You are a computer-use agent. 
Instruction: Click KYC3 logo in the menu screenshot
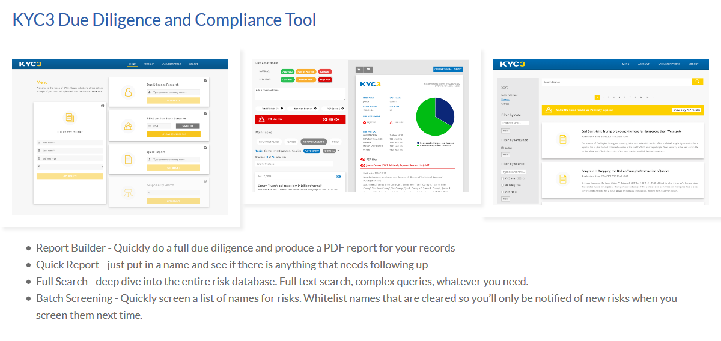pyautogui.click(x=30, y=64)
